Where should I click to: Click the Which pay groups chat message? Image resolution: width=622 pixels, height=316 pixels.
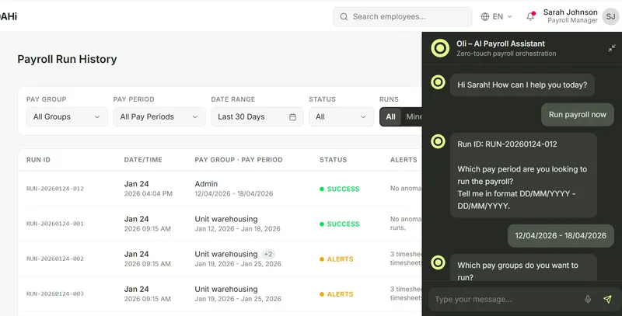tap(523, 268)
